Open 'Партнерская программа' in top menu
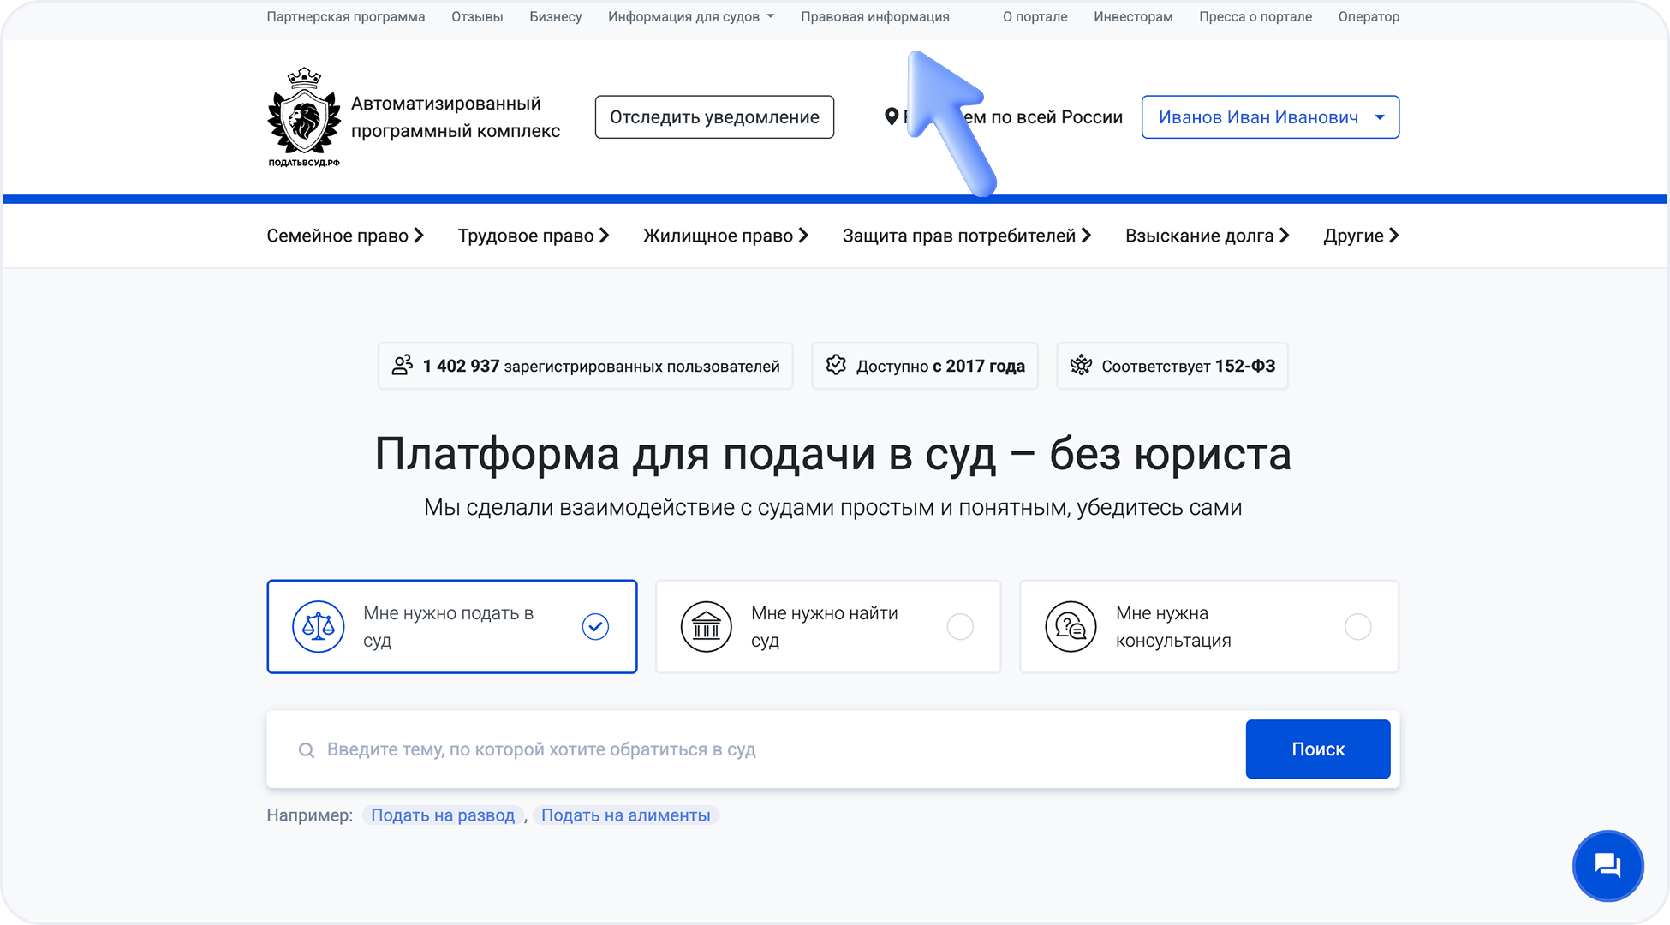The image size is (1670, 925). 346,16
